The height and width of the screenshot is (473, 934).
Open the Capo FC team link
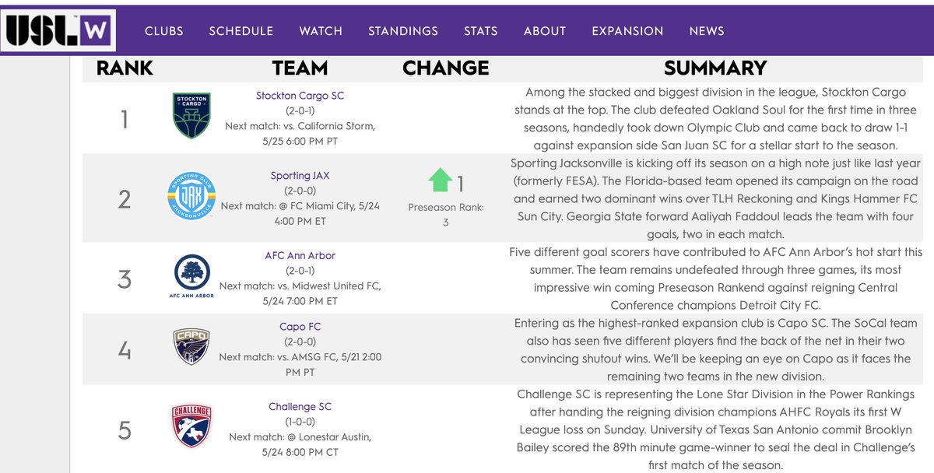point(300,327)
